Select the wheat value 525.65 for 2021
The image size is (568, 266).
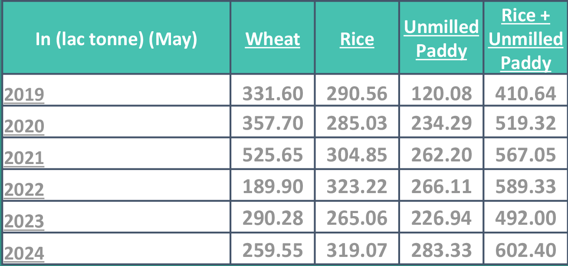pos(273,155)
